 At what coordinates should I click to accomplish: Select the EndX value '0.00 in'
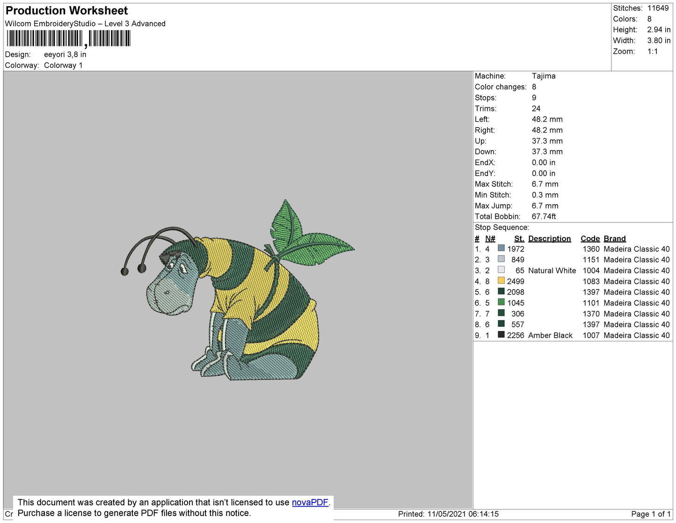(x=544, y=162)
